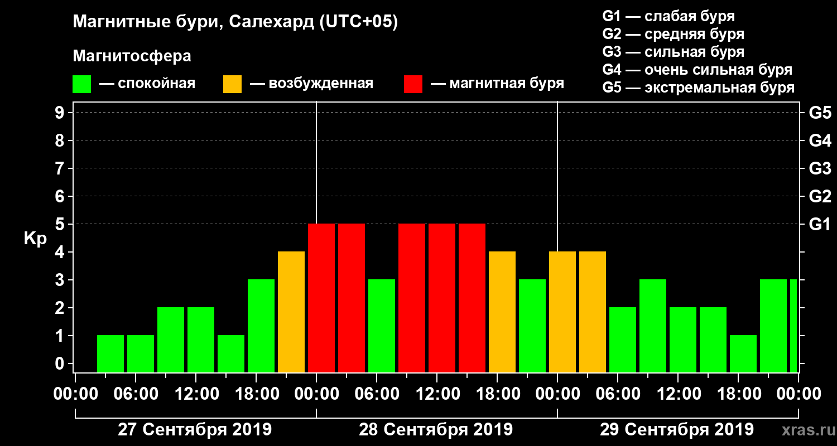Click the Kp axis value 0

click(61, 363)
